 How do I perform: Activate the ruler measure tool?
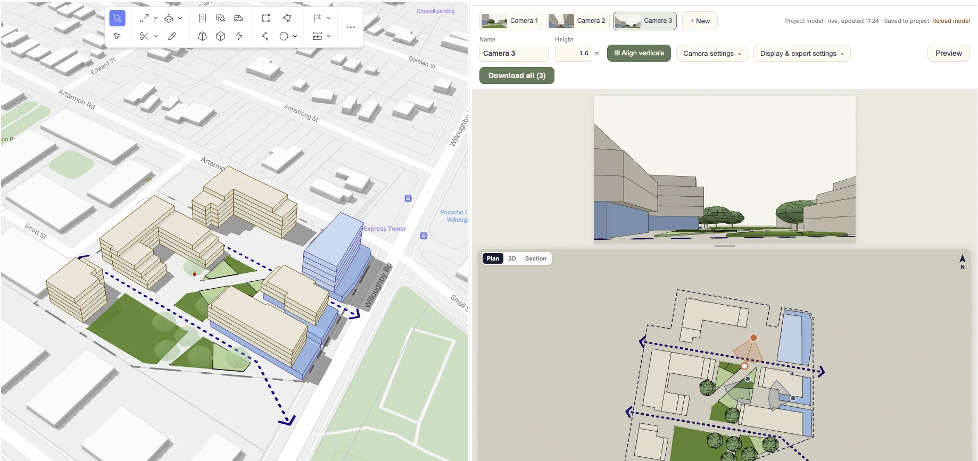[x=317, y=36]
